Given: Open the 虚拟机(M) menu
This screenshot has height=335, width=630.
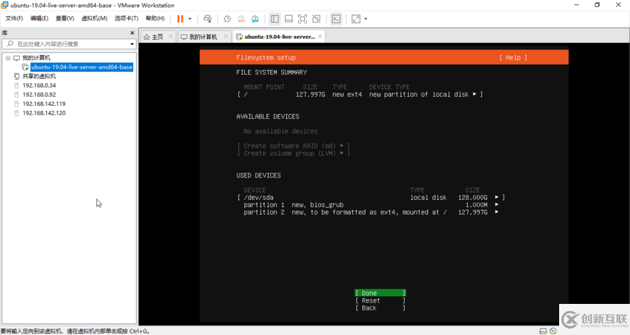Looking at the screenshot, I should (x=94, y=18).
